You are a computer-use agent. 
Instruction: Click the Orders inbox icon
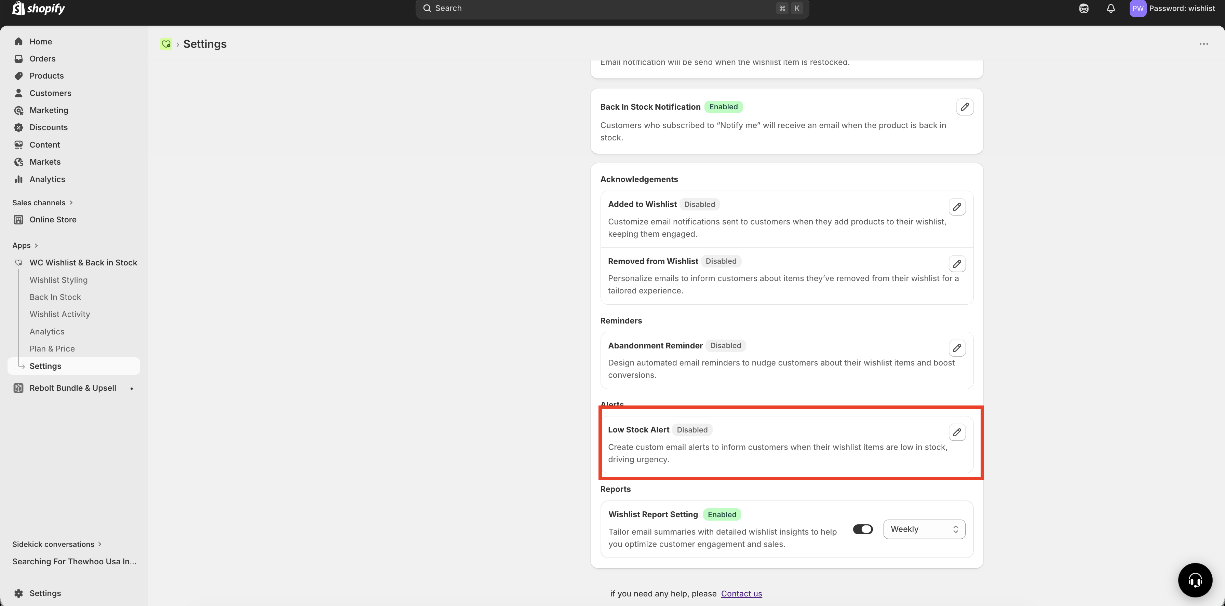(18, 58)
